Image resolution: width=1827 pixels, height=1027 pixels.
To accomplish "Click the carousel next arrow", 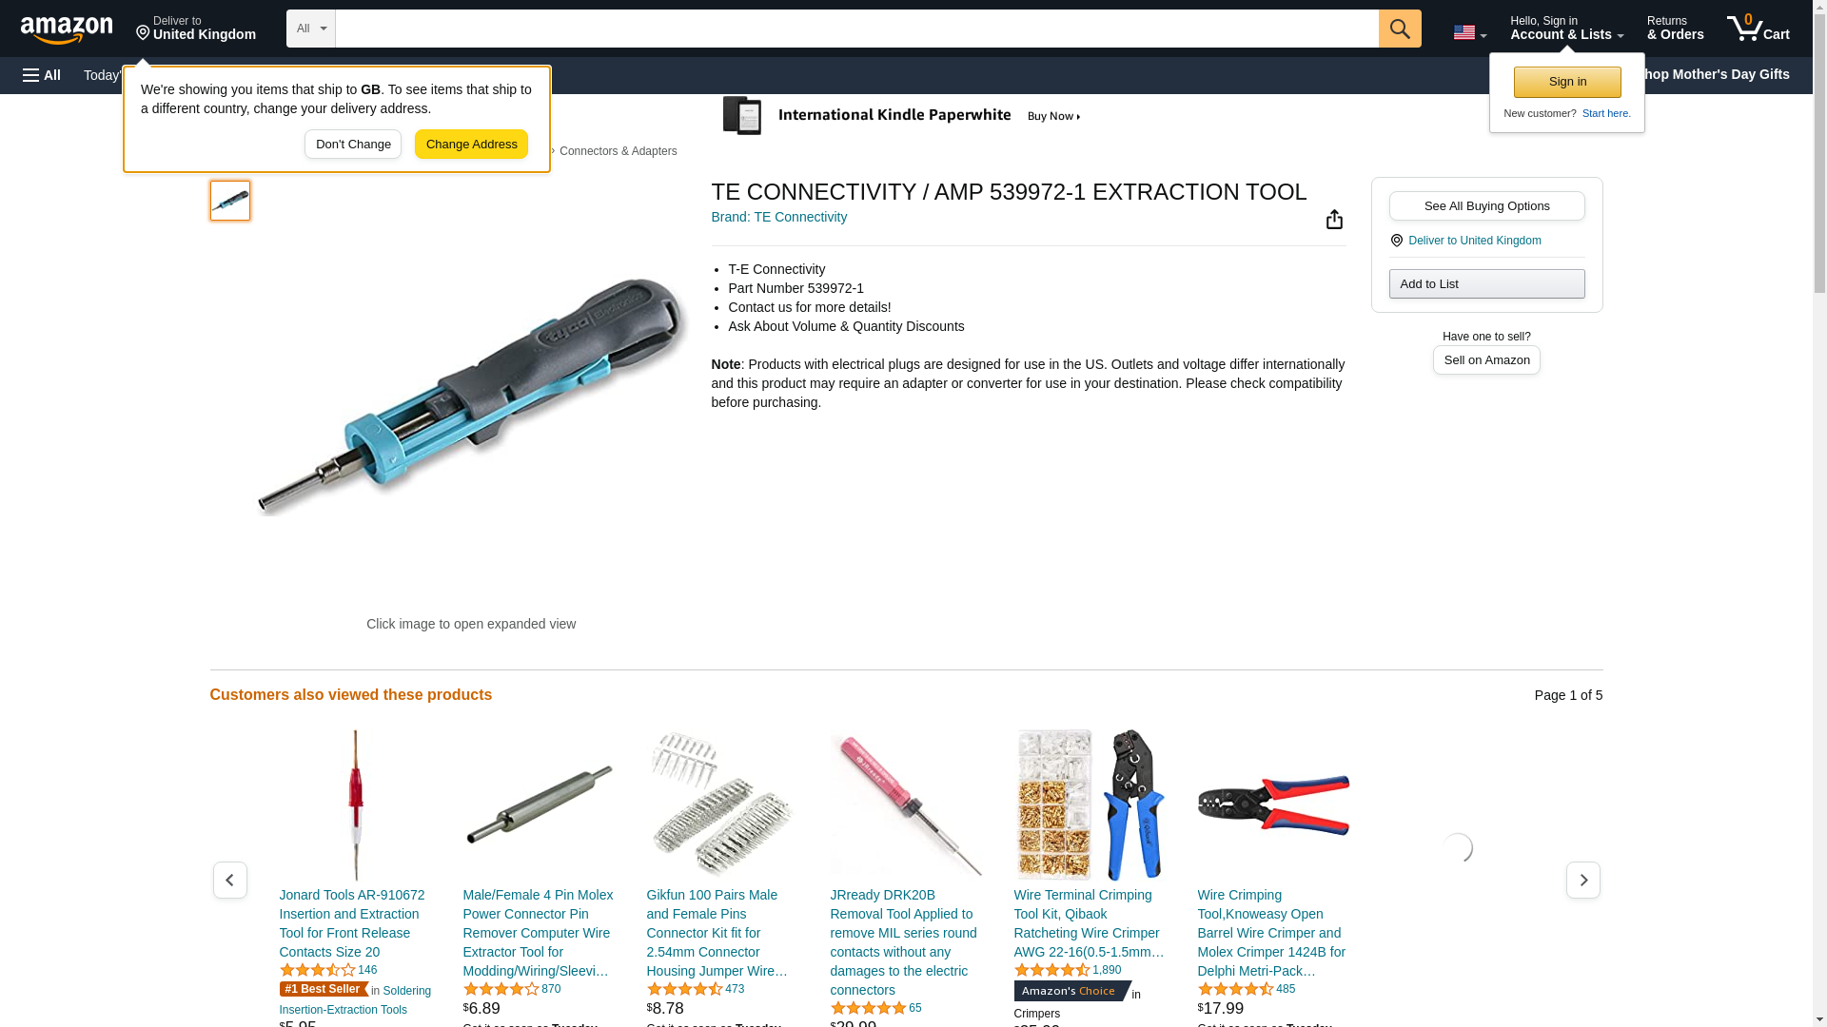I will coord(1583,881).
